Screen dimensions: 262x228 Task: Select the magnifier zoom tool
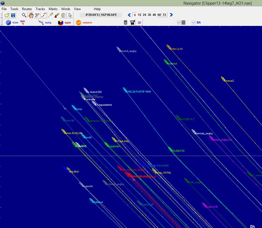point(24,15)
